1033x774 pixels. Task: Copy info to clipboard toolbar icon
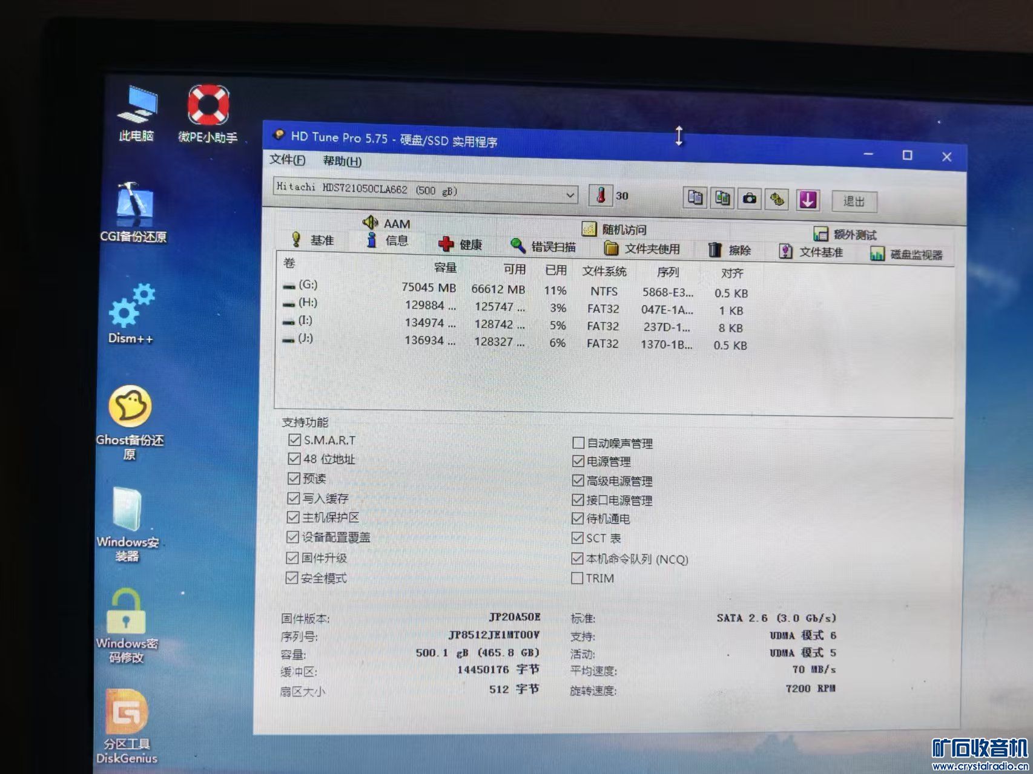(x=695, y=197)
